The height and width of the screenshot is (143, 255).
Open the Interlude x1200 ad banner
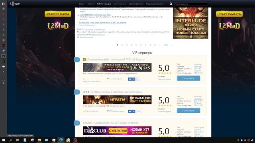tap(190, 23)
